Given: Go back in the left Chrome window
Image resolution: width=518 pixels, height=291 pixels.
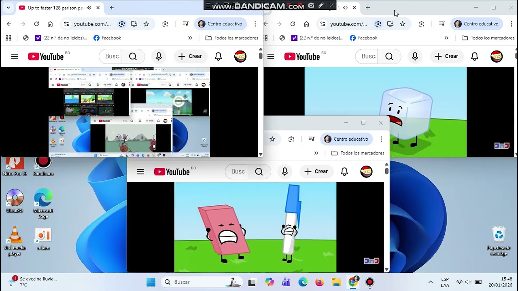Looking at the screenshot, I should pos(9,24).
